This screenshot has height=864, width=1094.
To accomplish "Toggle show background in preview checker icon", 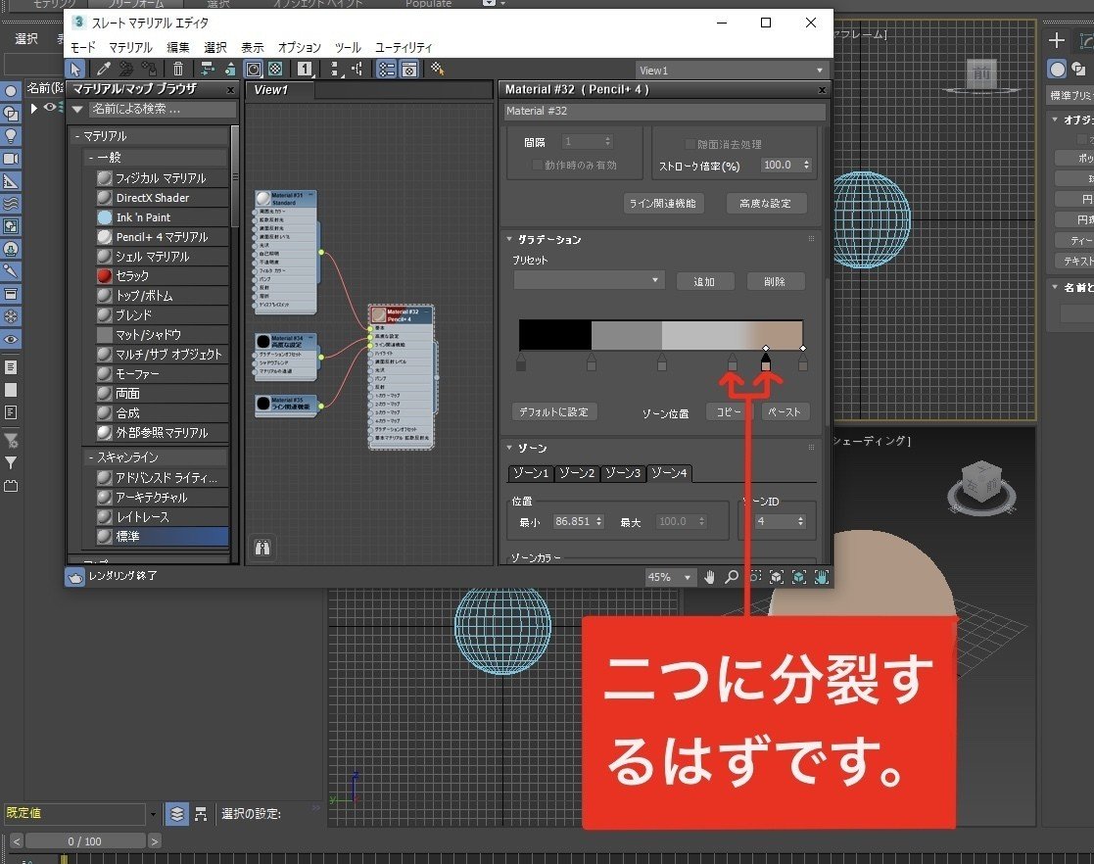I will click(275, 70).
